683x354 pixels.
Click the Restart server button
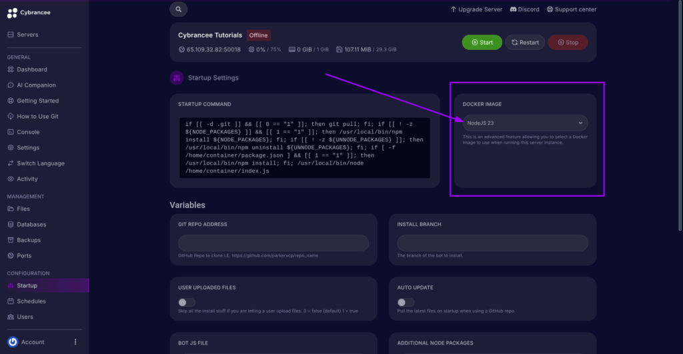click(x=525, y=42)
